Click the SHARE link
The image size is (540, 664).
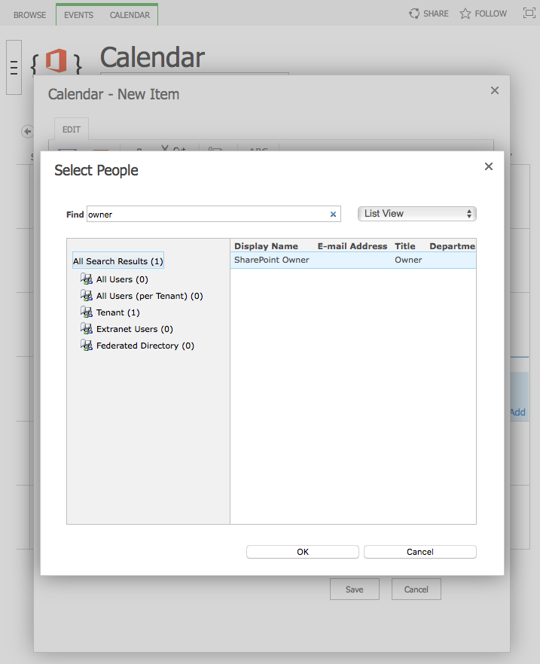436,14
